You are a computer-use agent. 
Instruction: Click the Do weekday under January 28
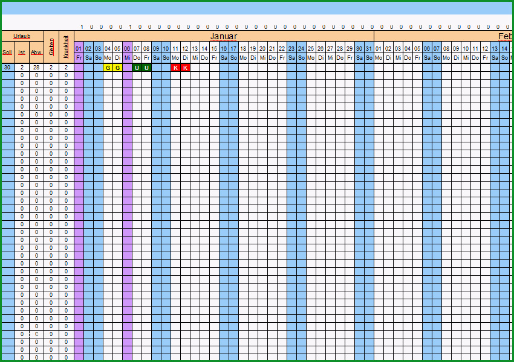point(340,58)
